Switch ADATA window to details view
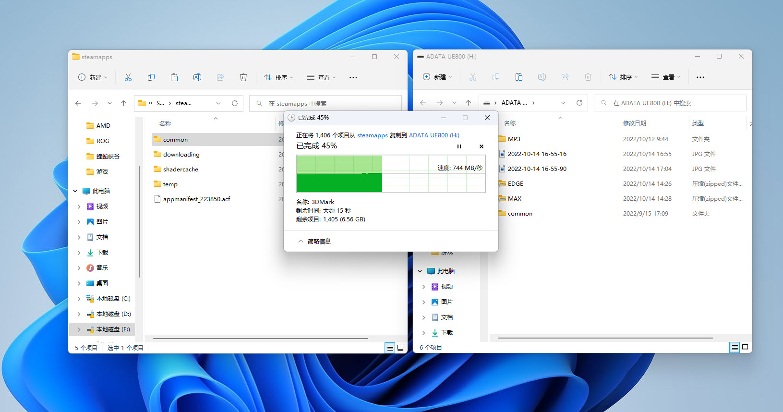 click(735, 347)
